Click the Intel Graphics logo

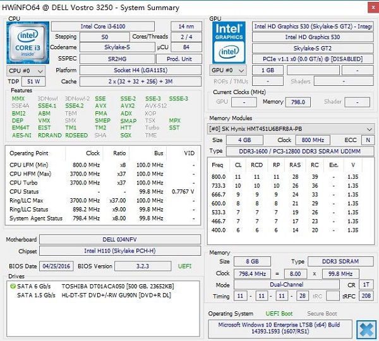(x=229, y=41)
